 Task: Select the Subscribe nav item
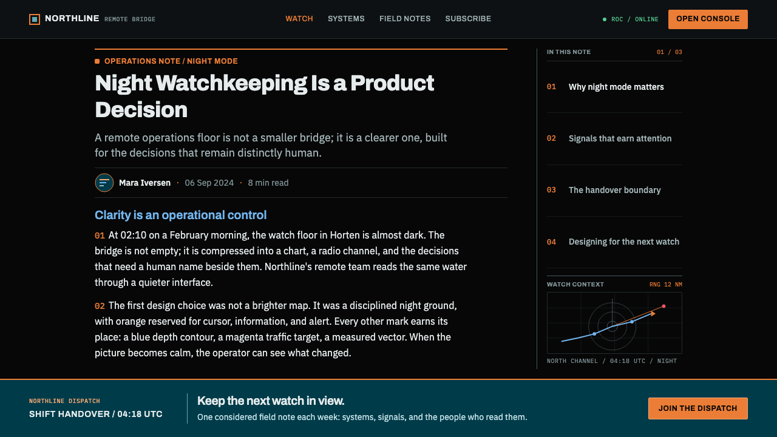point(468,19)
